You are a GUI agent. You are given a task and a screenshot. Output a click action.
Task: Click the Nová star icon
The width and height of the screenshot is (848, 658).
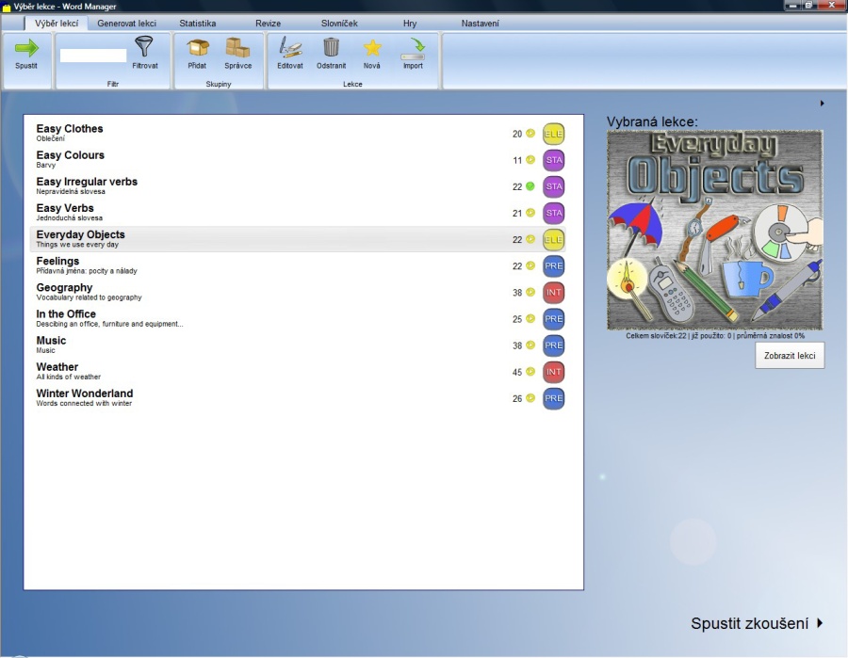(371, 49)
